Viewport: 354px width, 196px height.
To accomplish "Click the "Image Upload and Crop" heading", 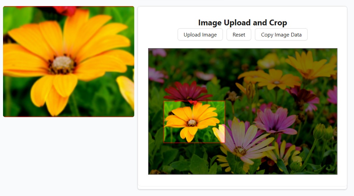I will [242, 23].
